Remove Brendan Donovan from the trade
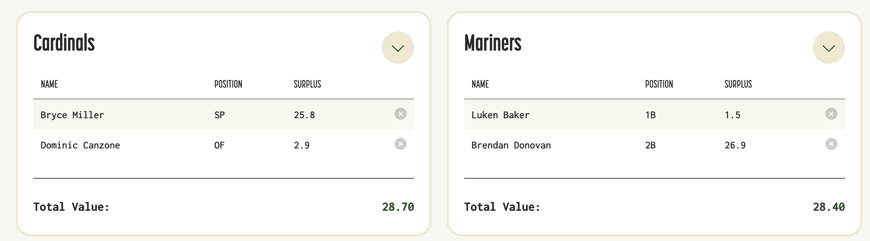The width and height of the screenshot is (870, 241). point(831,144)
